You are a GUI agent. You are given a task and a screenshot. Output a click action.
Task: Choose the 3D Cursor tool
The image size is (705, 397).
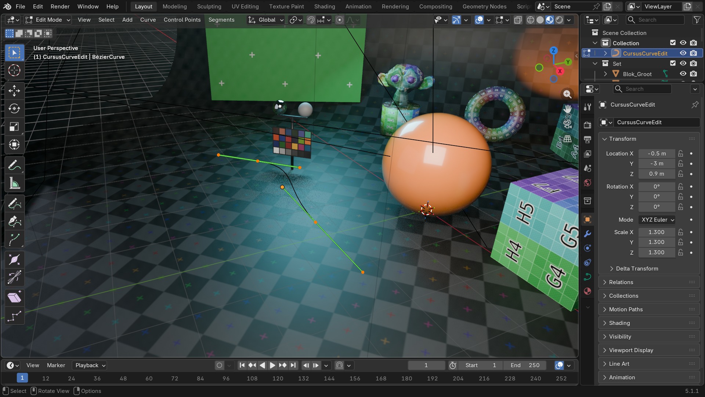14,70
